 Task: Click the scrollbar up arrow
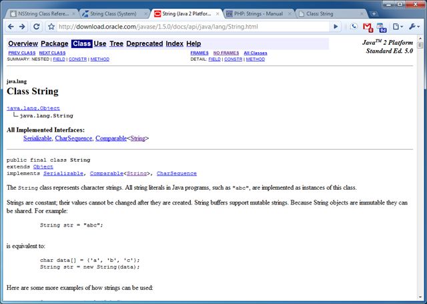pos(420,39)
